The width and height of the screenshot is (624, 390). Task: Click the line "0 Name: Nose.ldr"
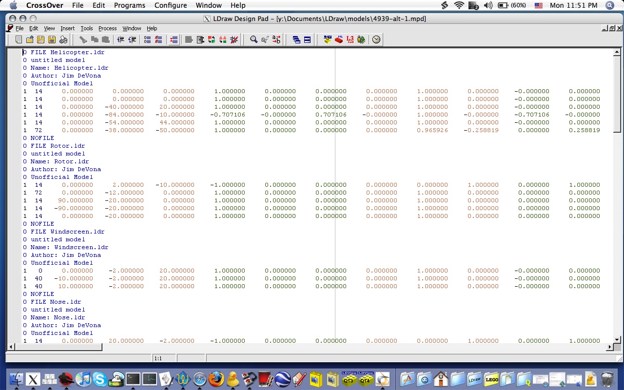[x=54, y=317]
